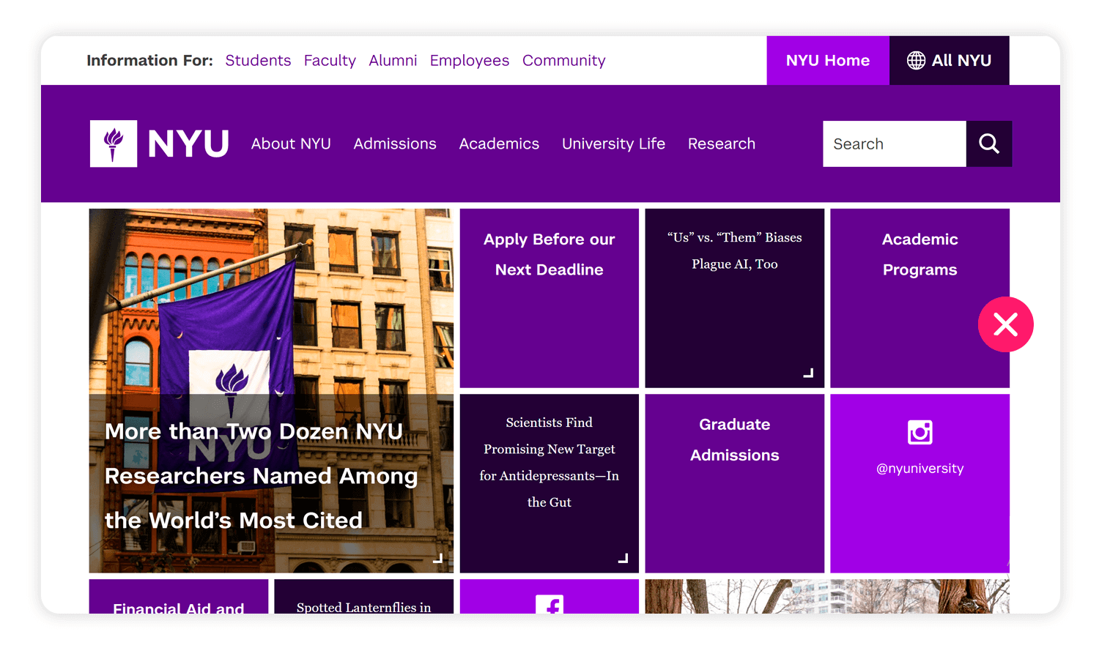Open the Academics menu
1099x659 pixels.
click(x=499, y=144)
